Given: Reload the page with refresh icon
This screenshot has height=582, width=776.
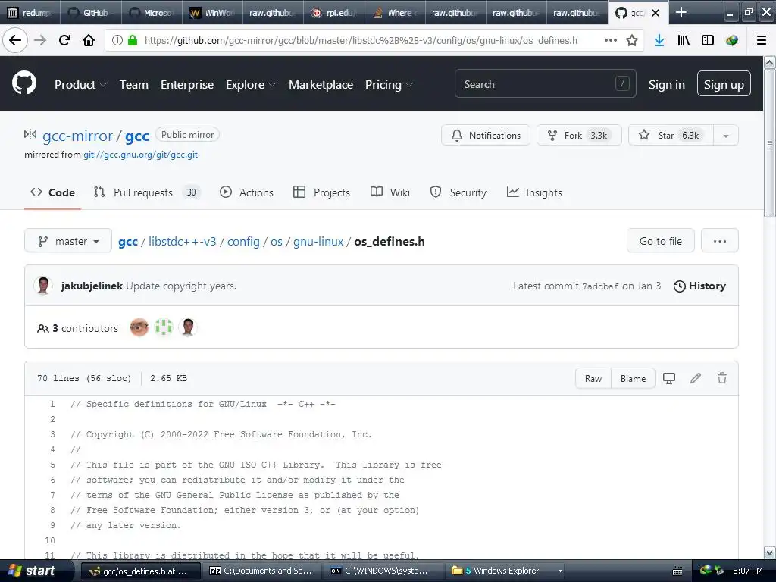Looking at the screenshot, I should [64, 40].
